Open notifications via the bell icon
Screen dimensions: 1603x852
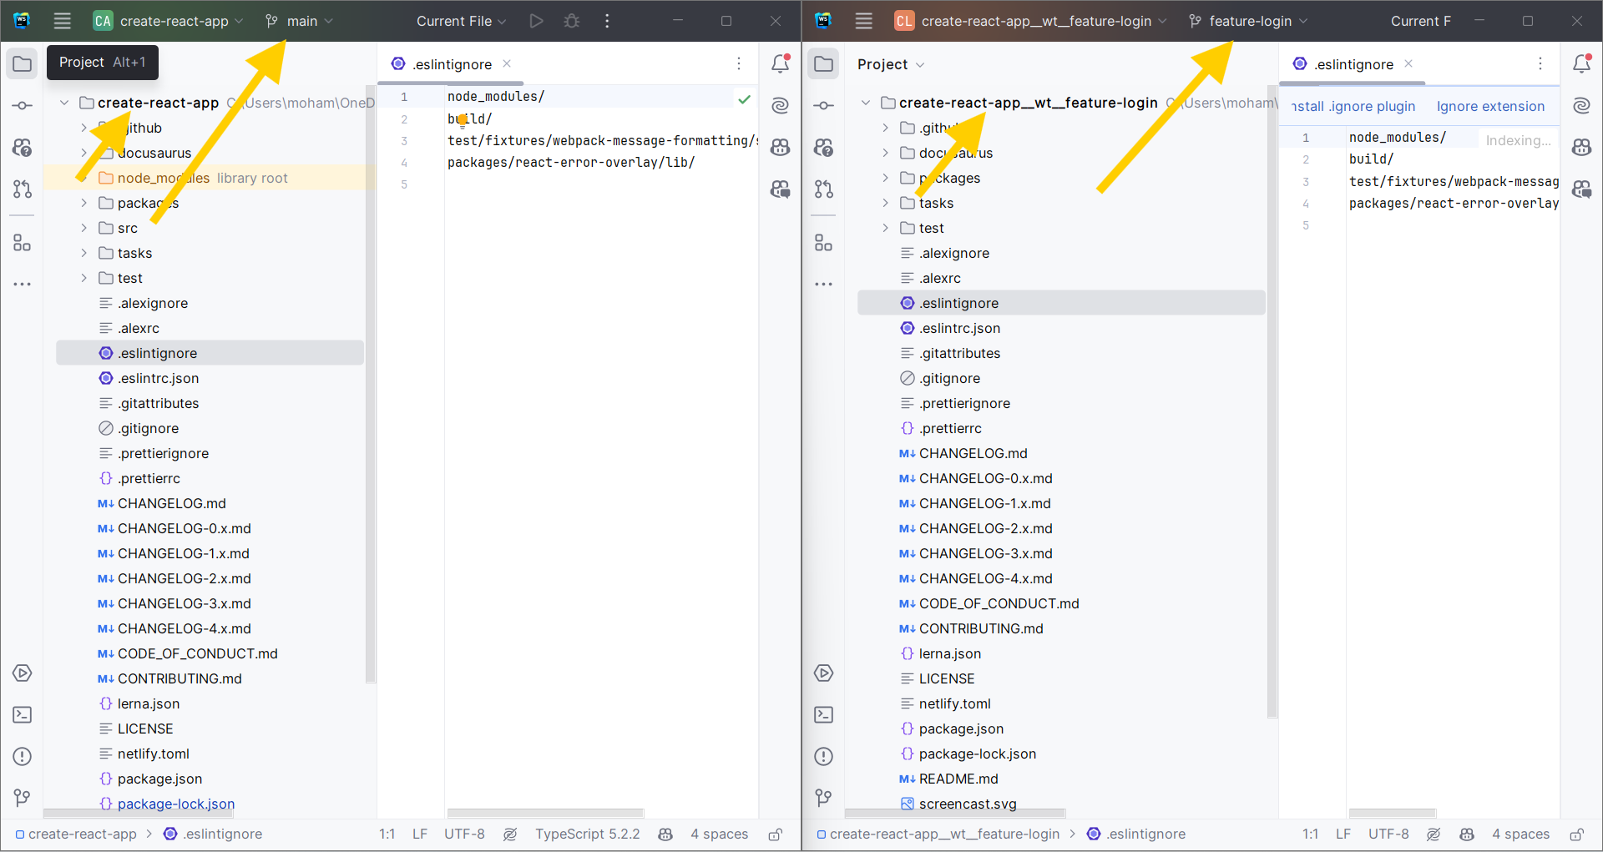[x=781, y=63]
